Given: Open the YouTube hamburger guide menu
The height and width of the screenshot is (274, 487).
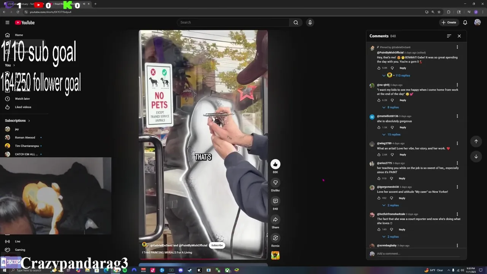Looking at the screenshot, I should point(7,22).
